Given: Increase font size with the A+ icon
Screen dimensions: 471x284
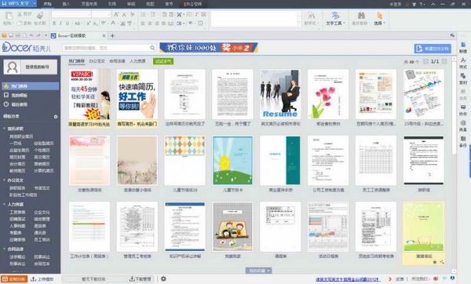Looking at the screenshot, I should (x=116, y=14).
